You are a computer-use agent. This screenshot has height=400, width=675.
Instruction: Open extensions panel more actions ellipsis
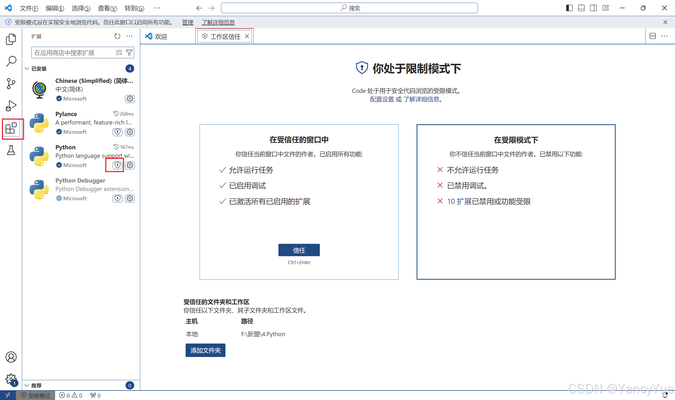(x=129, y=36)
